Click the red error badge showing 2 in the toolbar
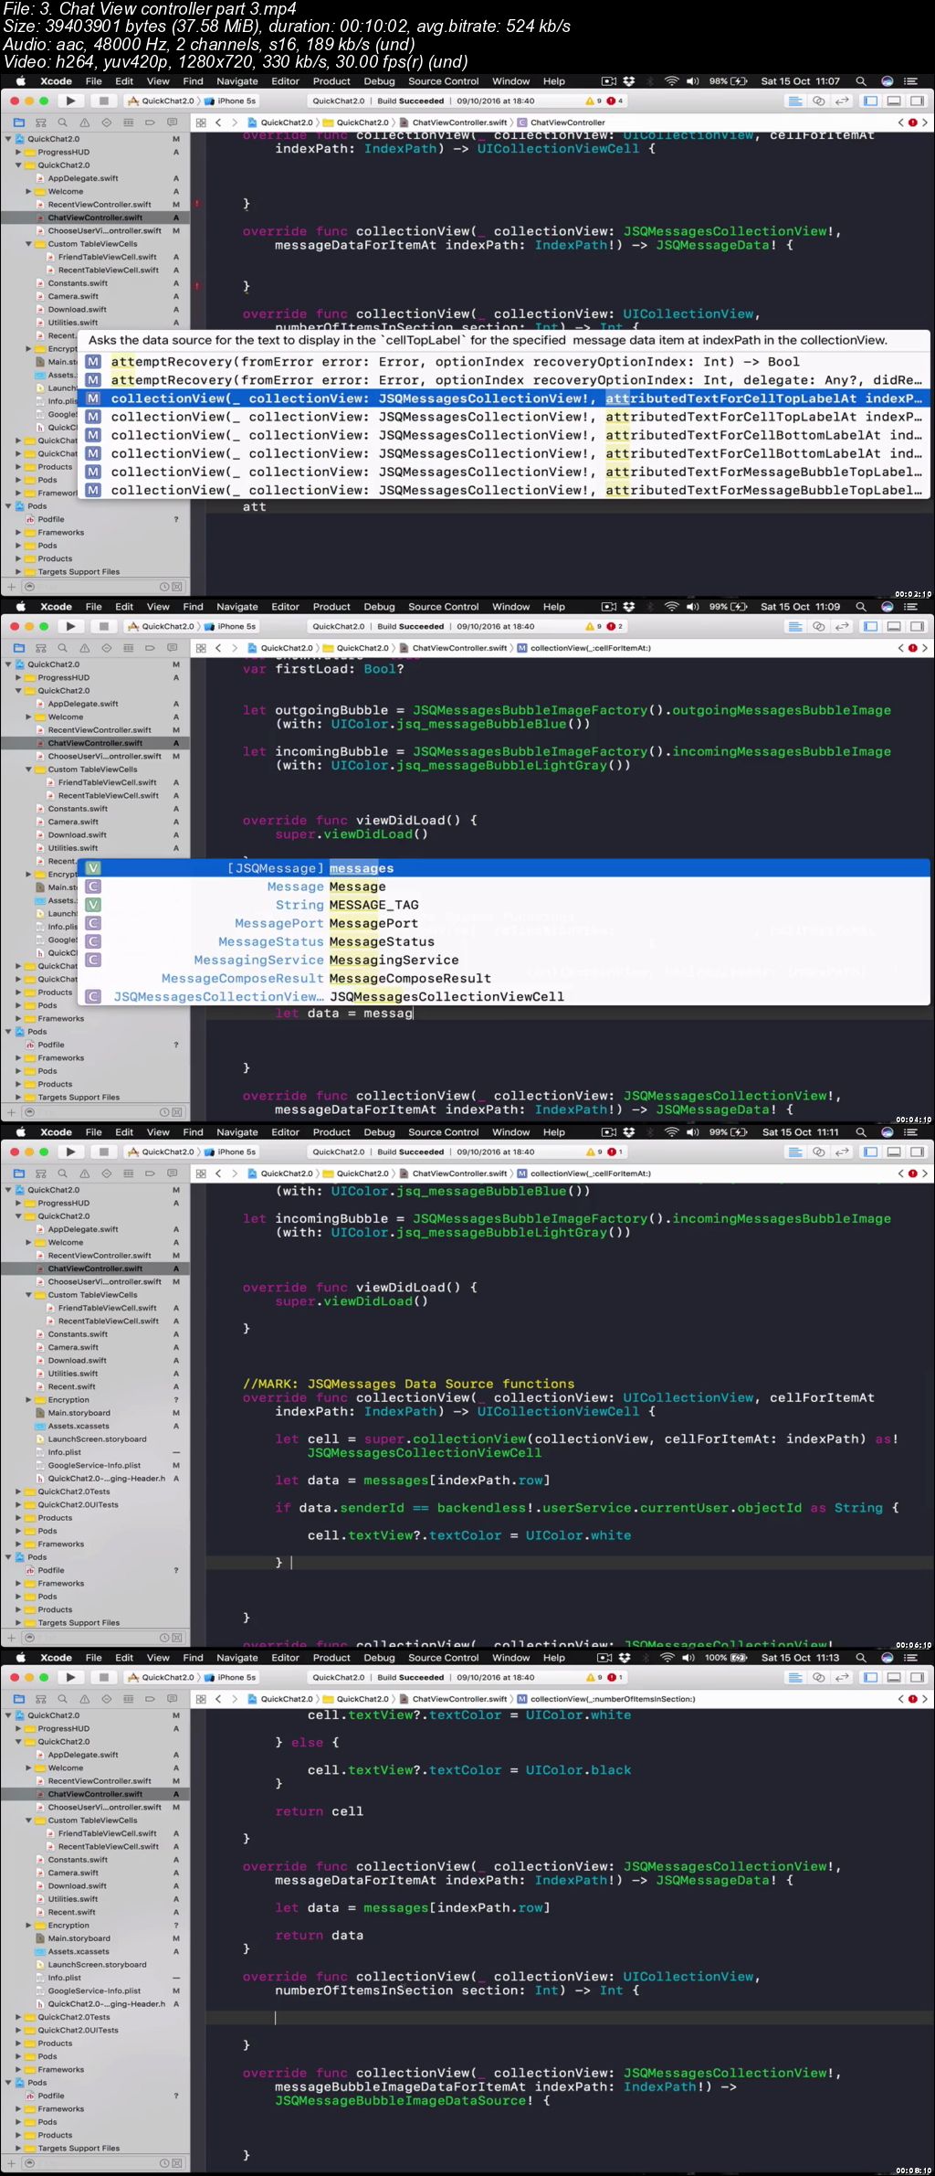The height and width of the screenshot is (2176, 935). [615, 626]
